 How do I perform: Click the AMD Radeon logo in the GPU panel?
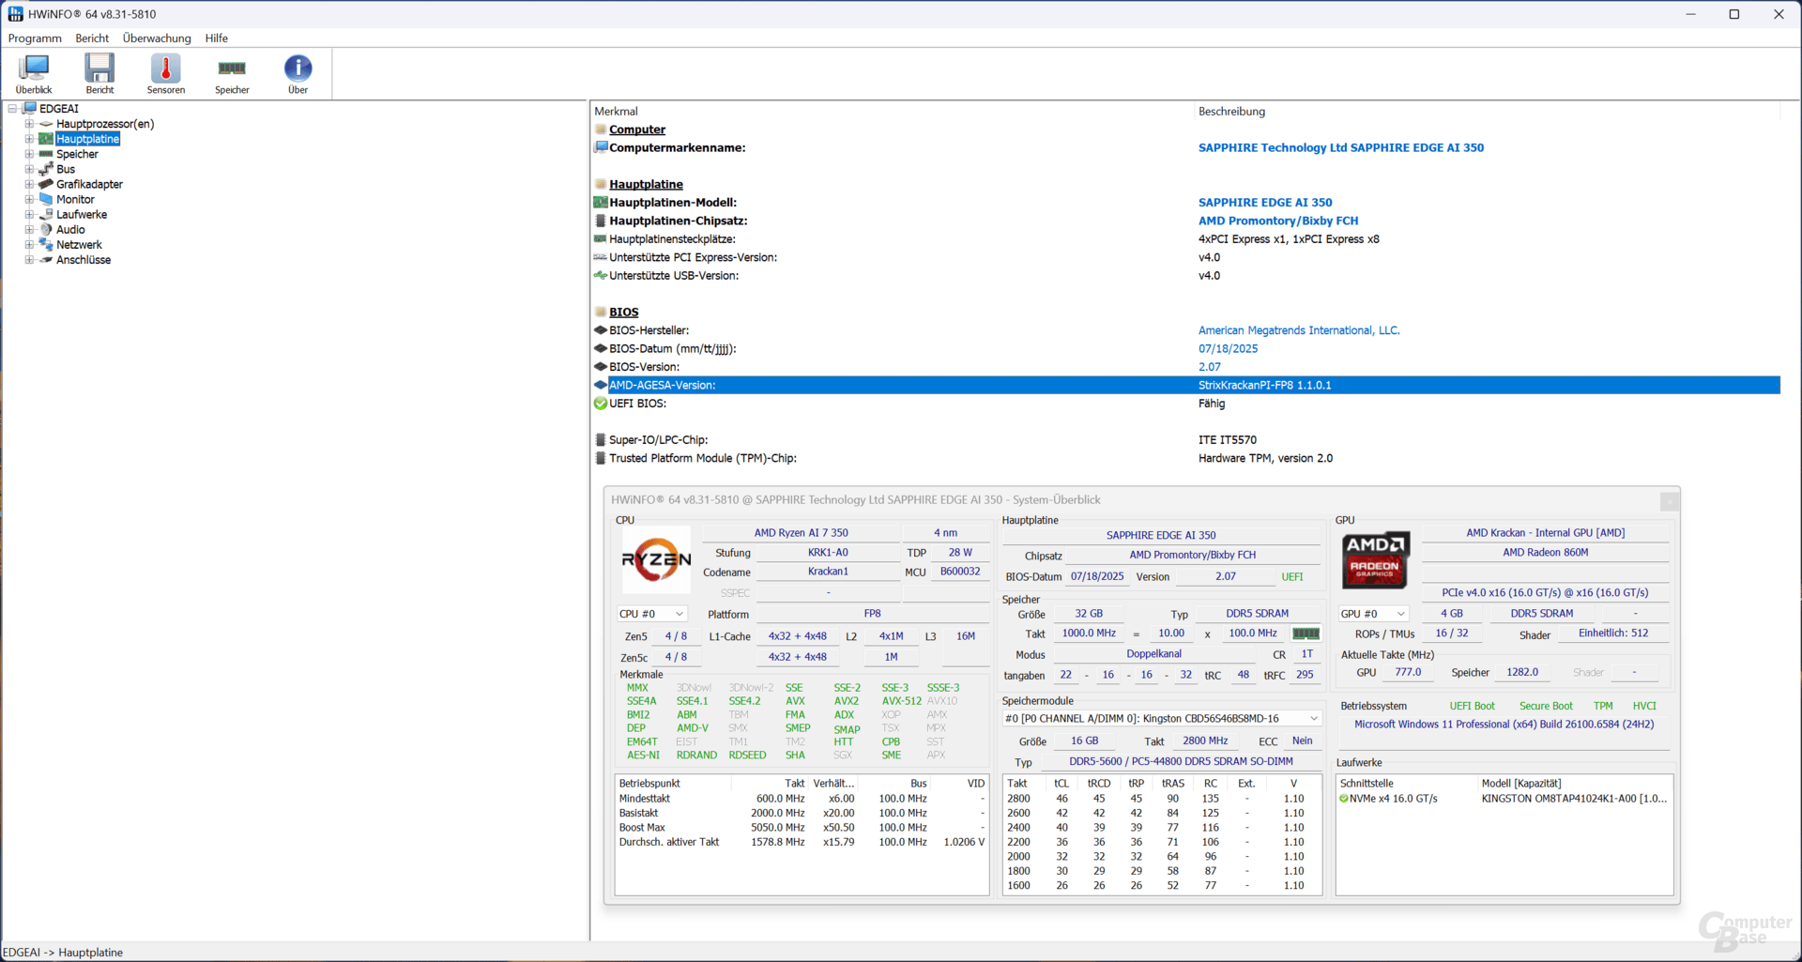[x=1374, y=559]
